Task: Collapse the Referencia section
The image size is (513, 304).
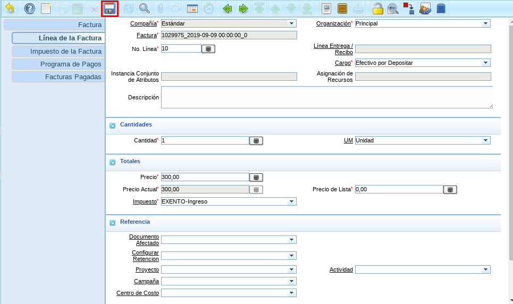Action: [112, 223]
